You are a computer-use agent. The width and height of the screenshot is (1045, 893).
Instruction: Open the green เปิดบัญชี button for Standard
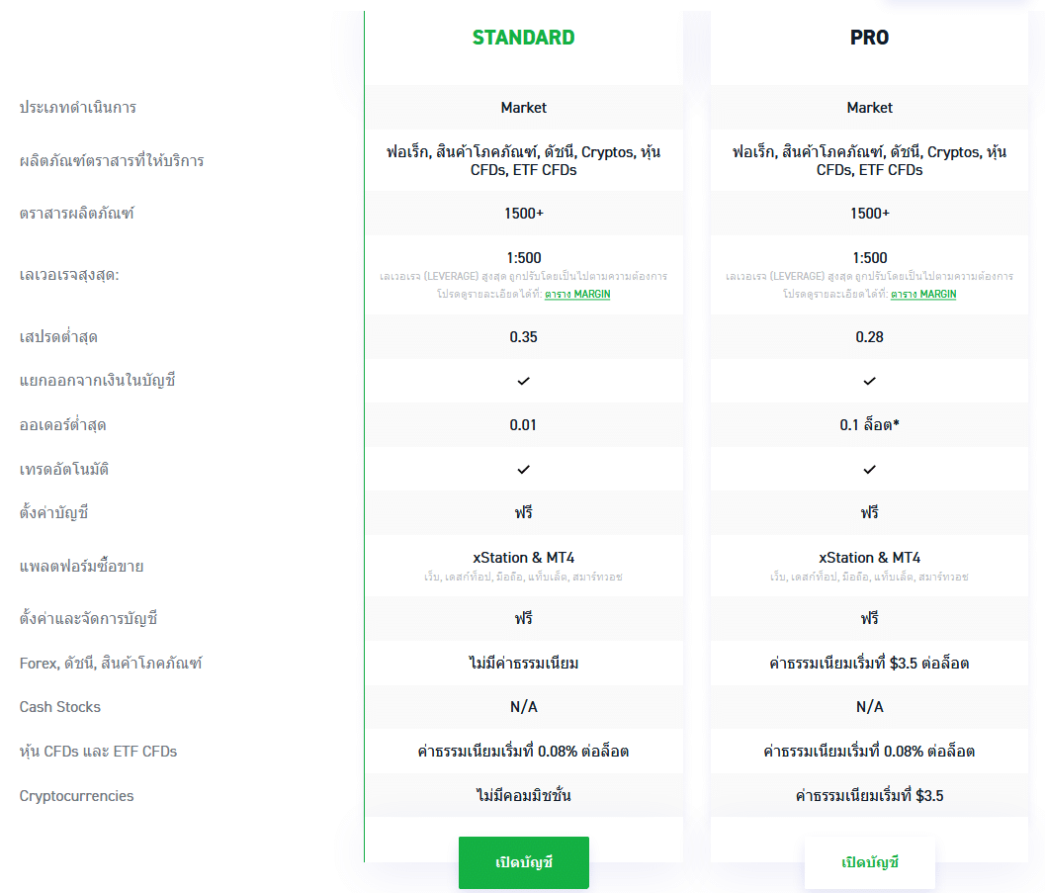(523, 862)
